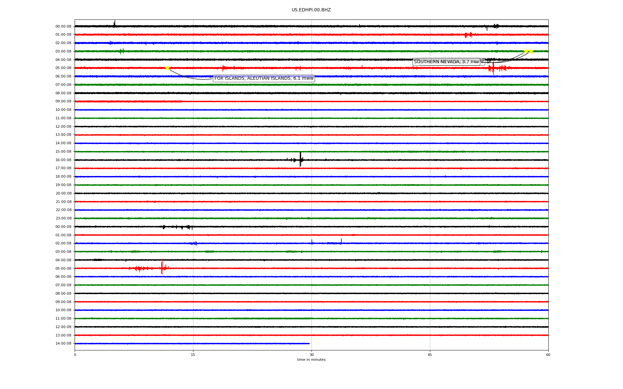Click the blue spike near minute 34 on the 02:00:08 trace

tap(341, 241)
